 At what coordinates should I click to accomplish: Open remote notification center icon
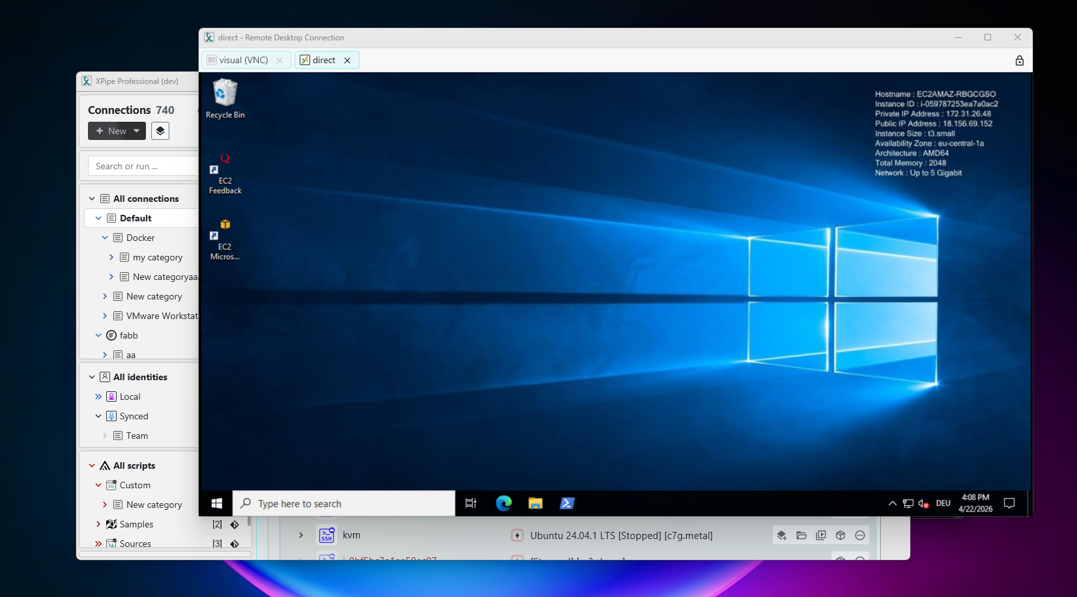[1009, 503]
